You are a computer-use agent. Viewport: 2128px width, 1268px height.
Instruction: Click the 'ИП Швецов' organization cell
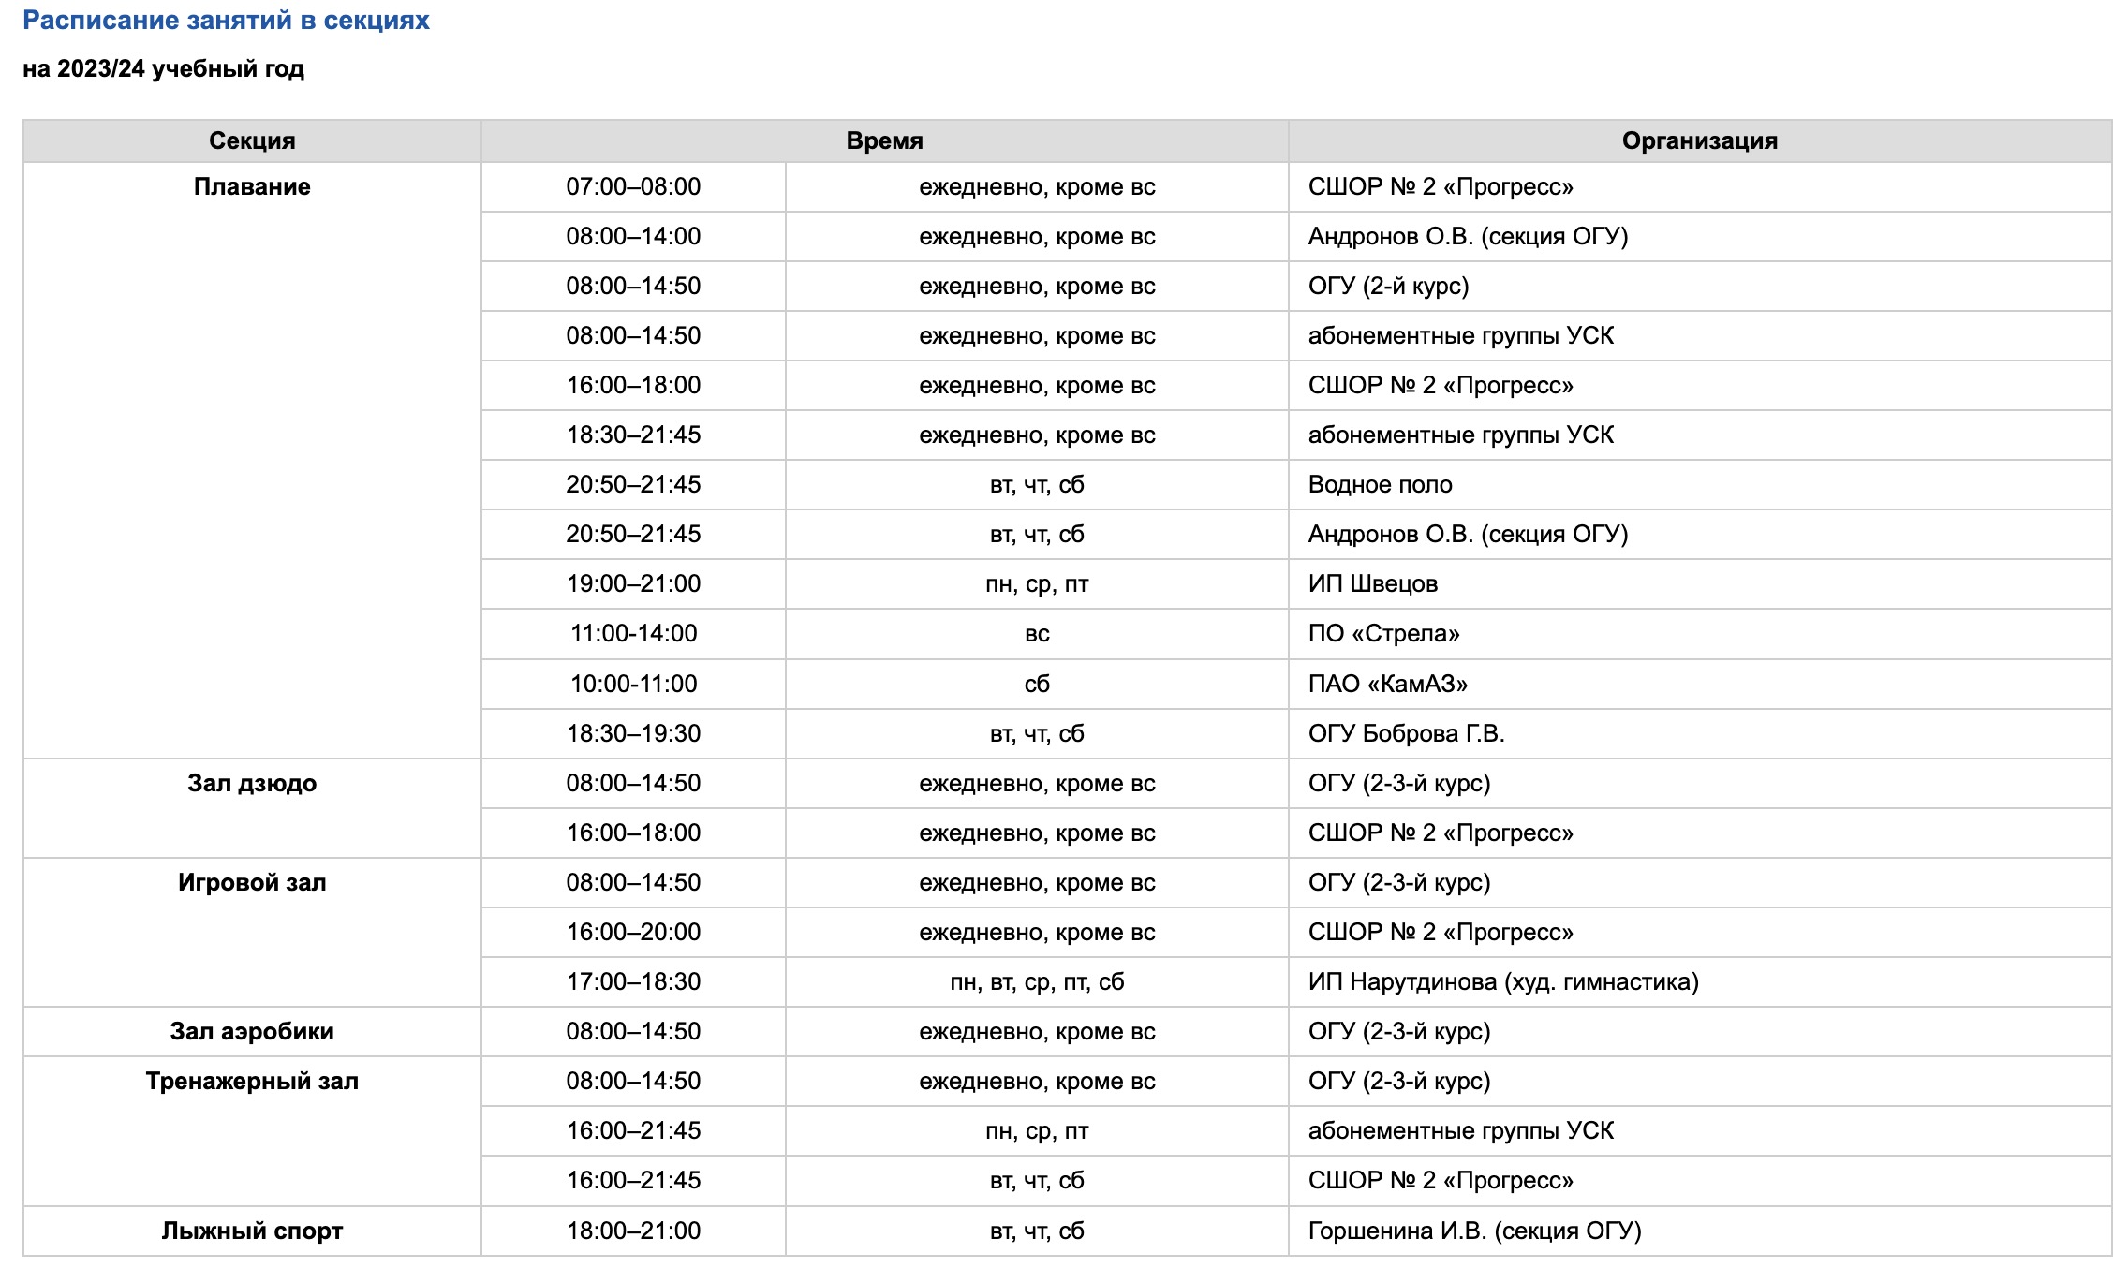[1700, 583]
